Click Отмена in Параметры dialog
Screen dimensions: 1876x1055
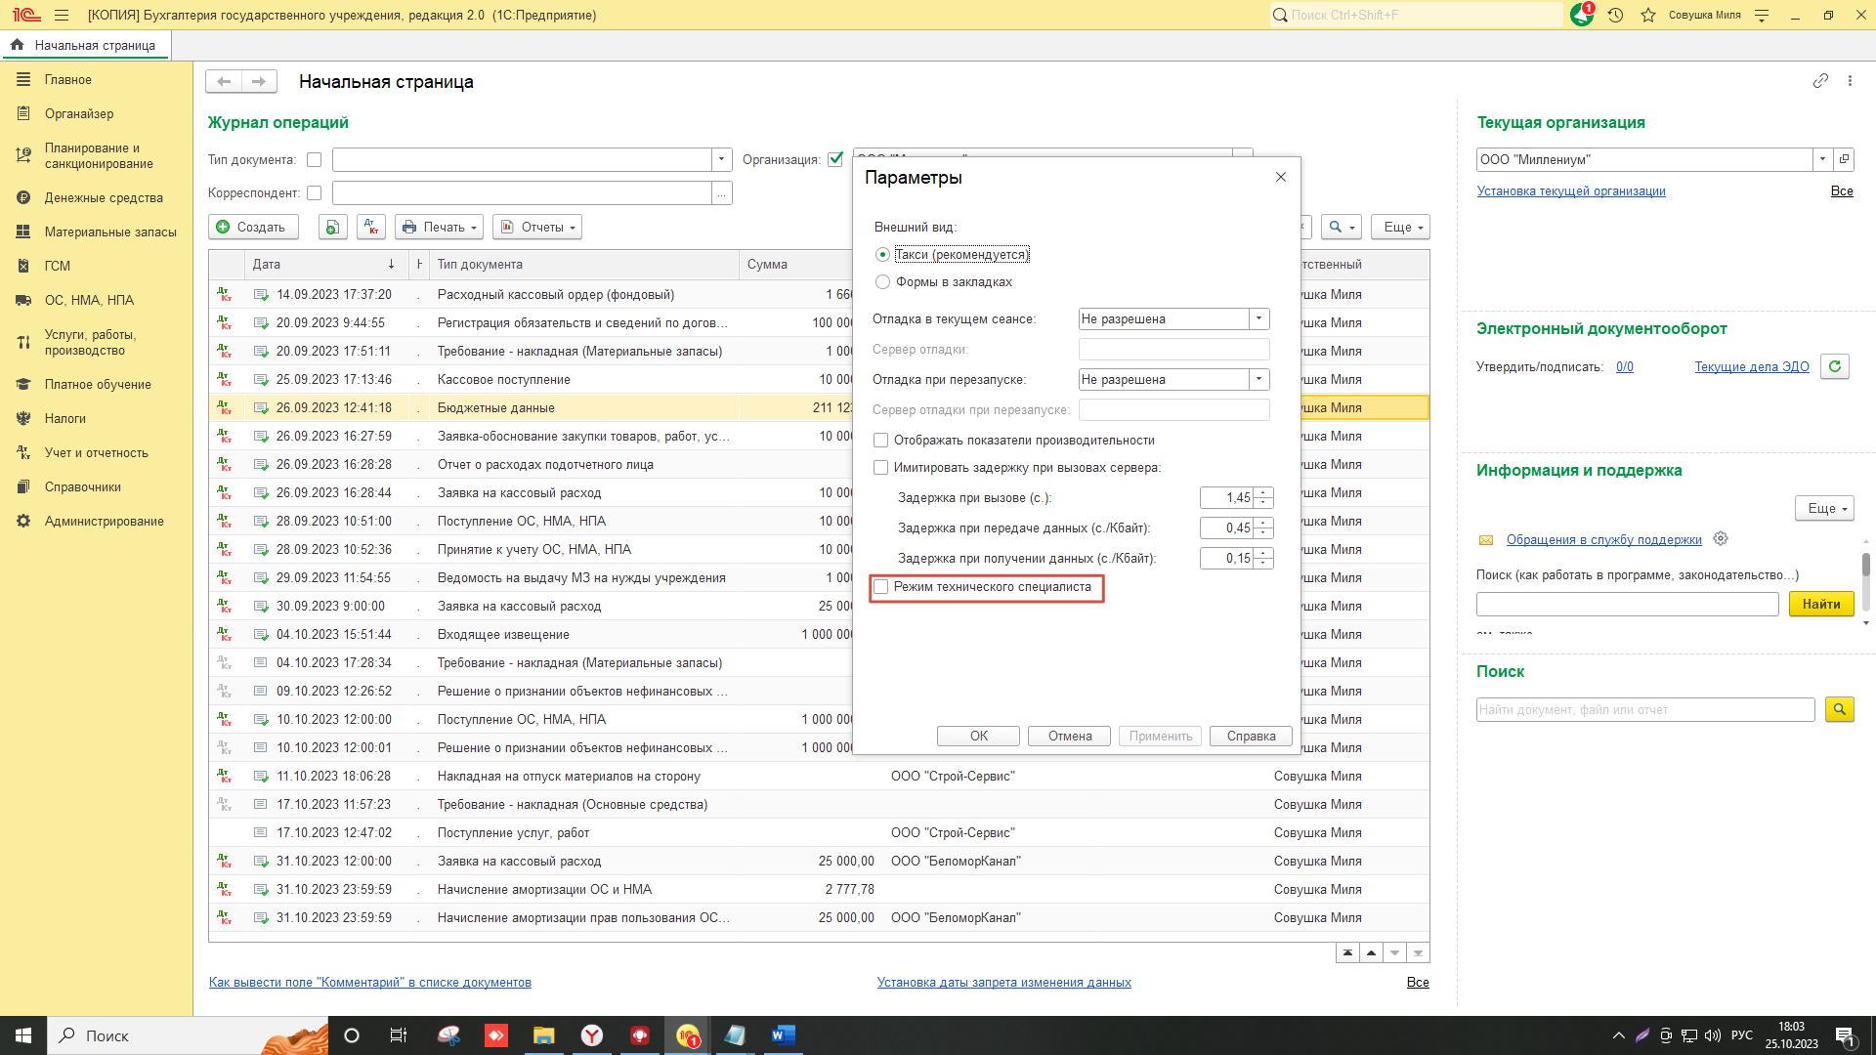pyautogui.click(x=1070, y=736)
